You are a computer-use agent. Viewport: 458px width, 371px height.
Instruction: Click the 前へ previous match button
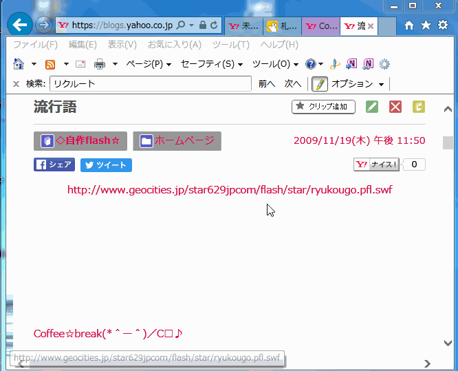click(267, 84)
